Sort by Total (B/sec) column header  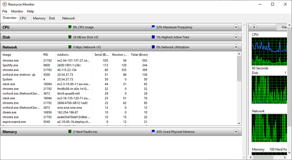(139, 55)
